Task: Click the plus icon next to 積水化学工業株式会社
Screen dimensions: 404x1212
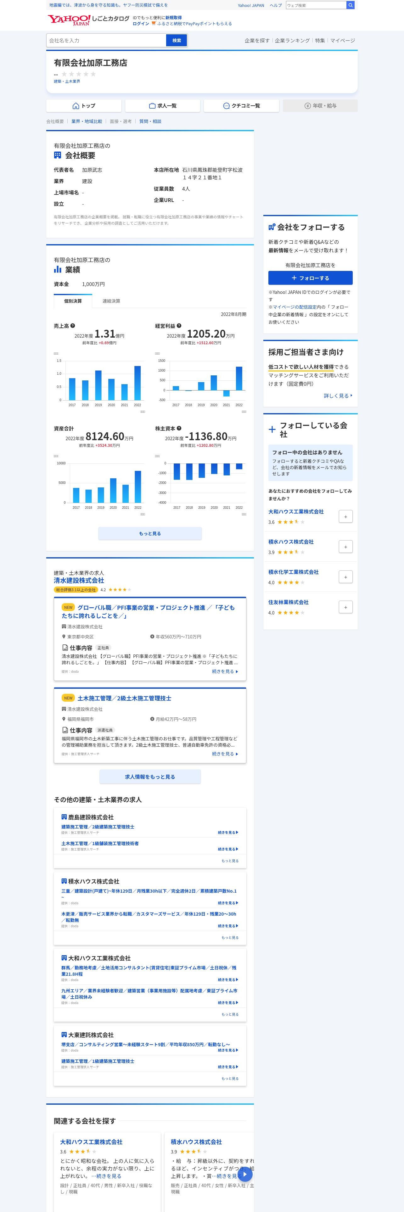Action: [x=346, y=577]
